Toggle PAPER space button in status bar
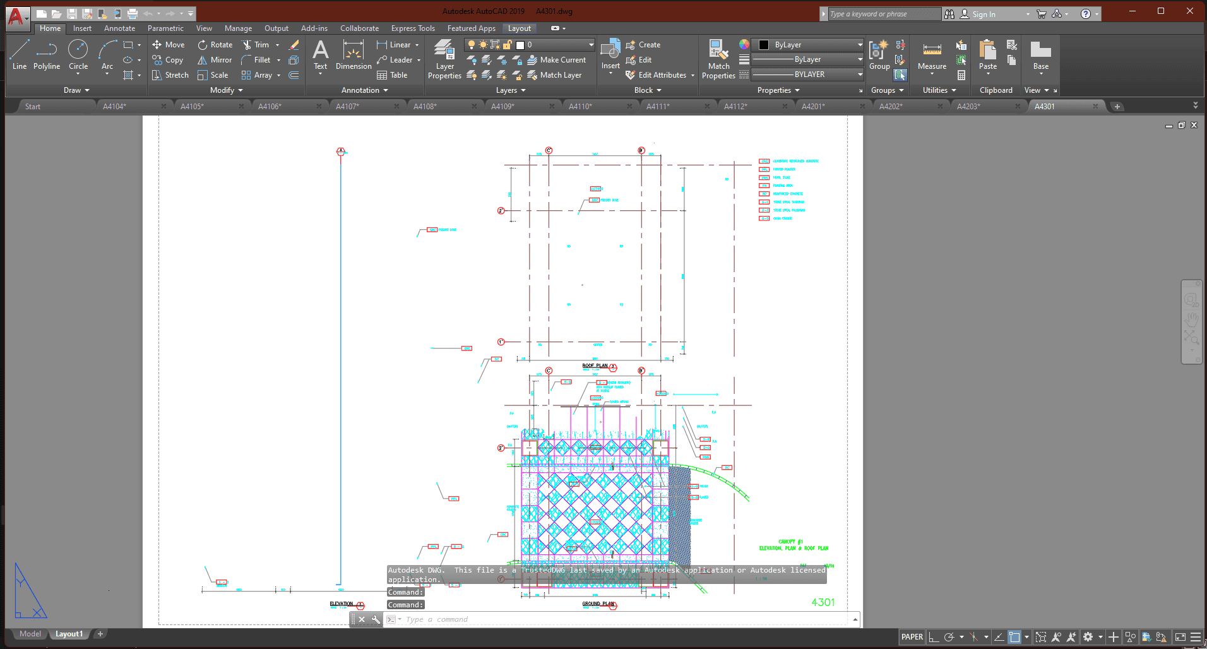Screen dimensions: 1207x649 (912, 637)
